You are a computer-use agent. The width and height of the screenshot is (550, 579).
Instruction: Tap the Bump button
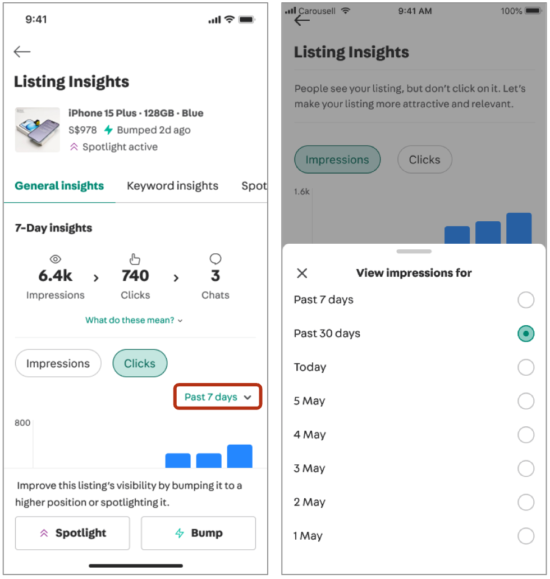pos(198,533)
